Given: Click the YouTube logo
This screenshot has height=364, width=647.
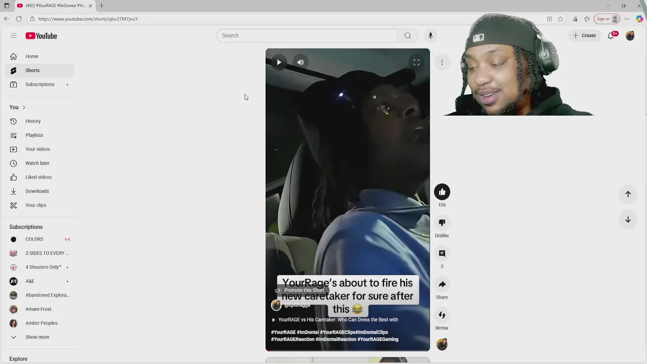Looking at the screenshot, I should (x=41, y=36).
